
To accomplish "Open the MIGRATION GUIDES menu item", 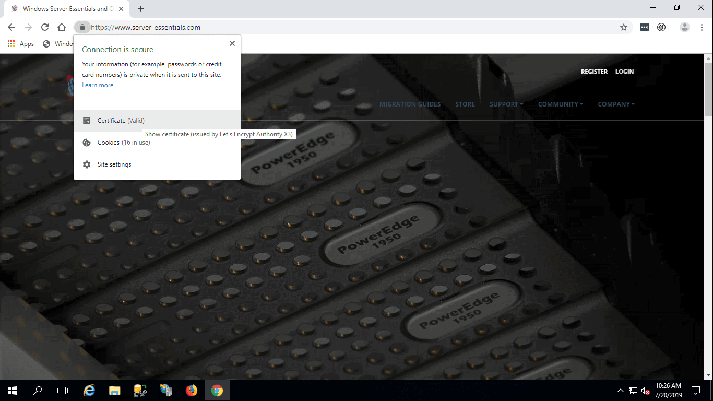I will point(410,104).
